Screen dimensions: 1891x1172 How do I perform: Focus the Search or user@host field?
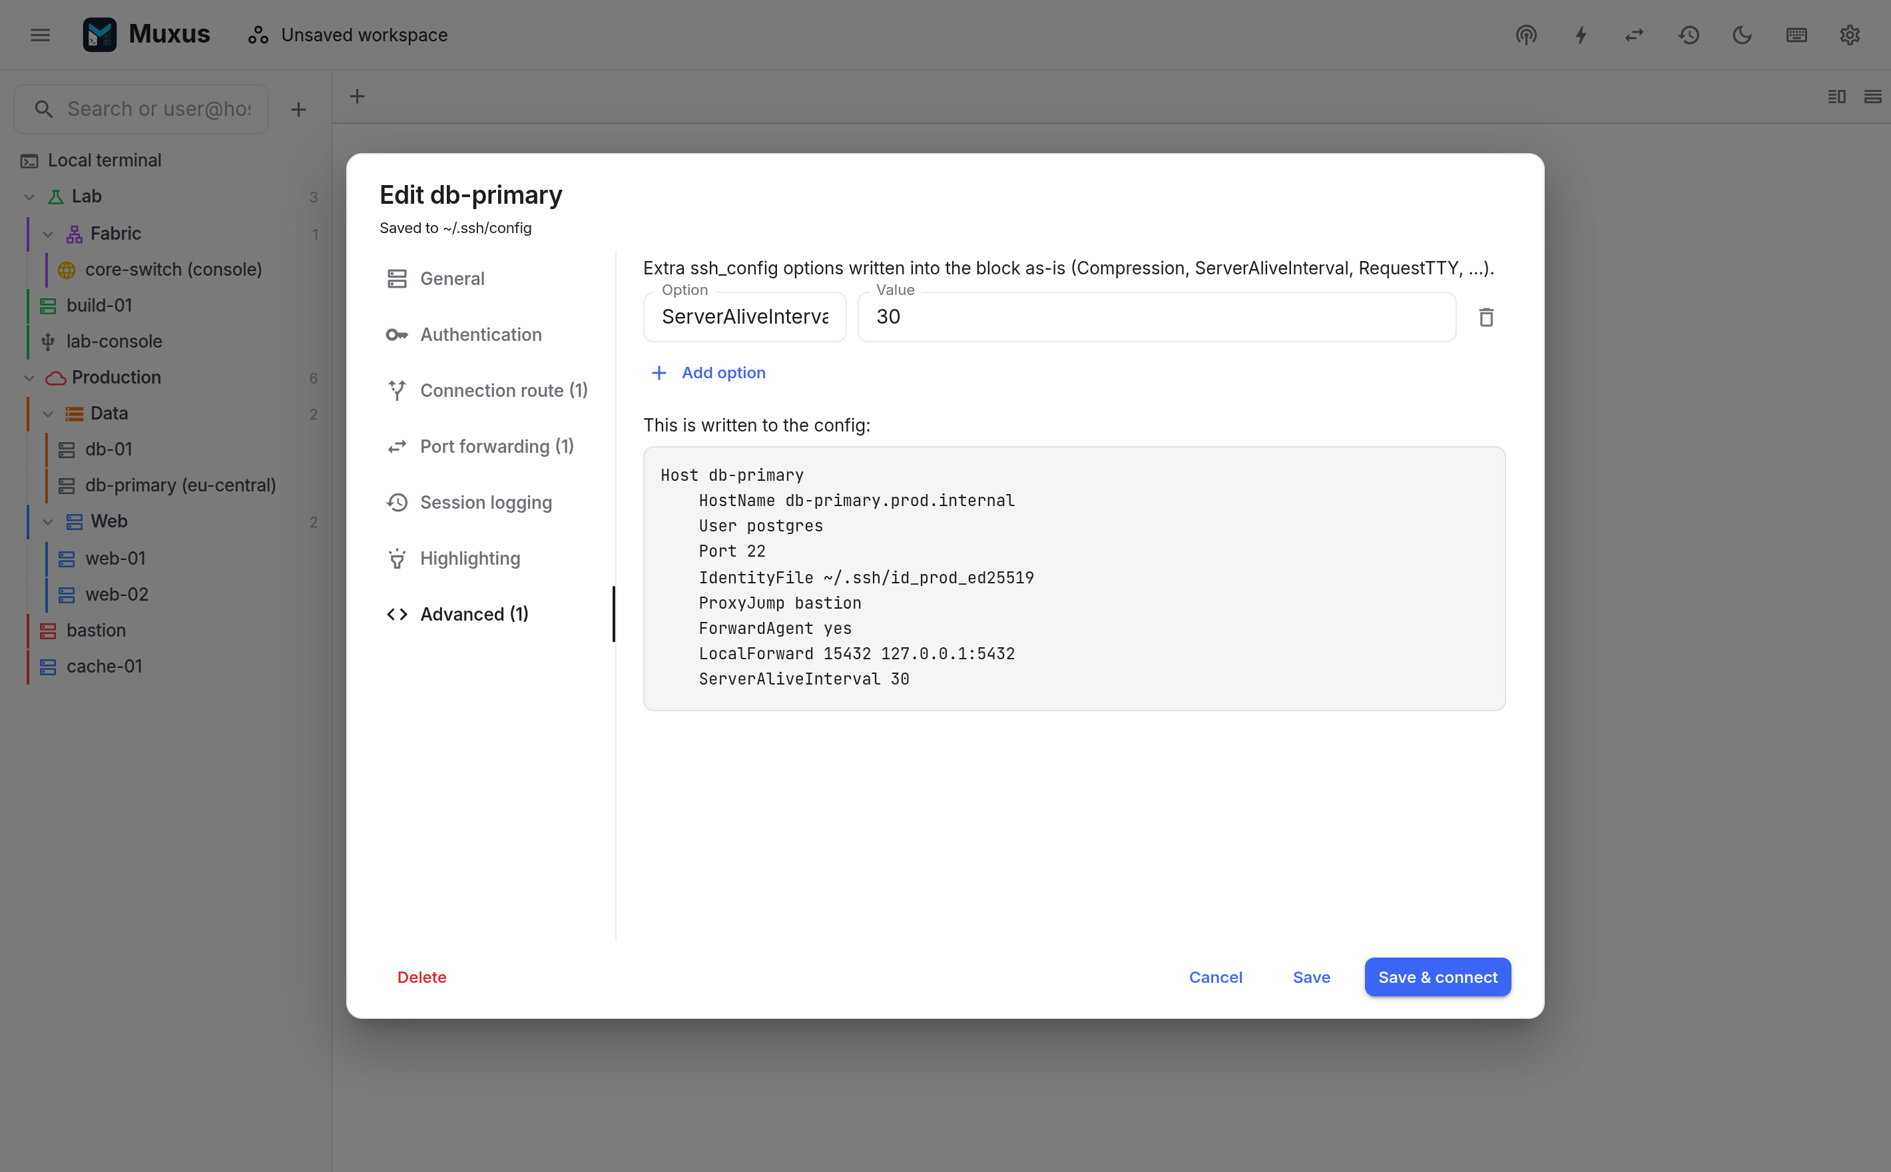tap(142, 109)
